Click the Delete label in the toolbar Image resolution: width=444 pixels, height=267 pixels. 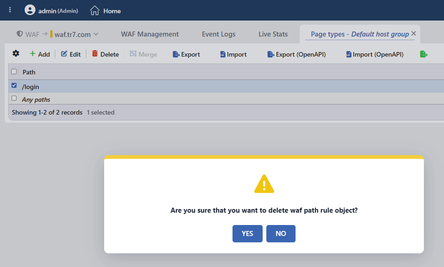(110, 54)
